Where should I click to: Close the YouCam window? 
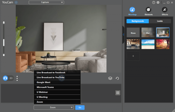click(x=172, y=2)
